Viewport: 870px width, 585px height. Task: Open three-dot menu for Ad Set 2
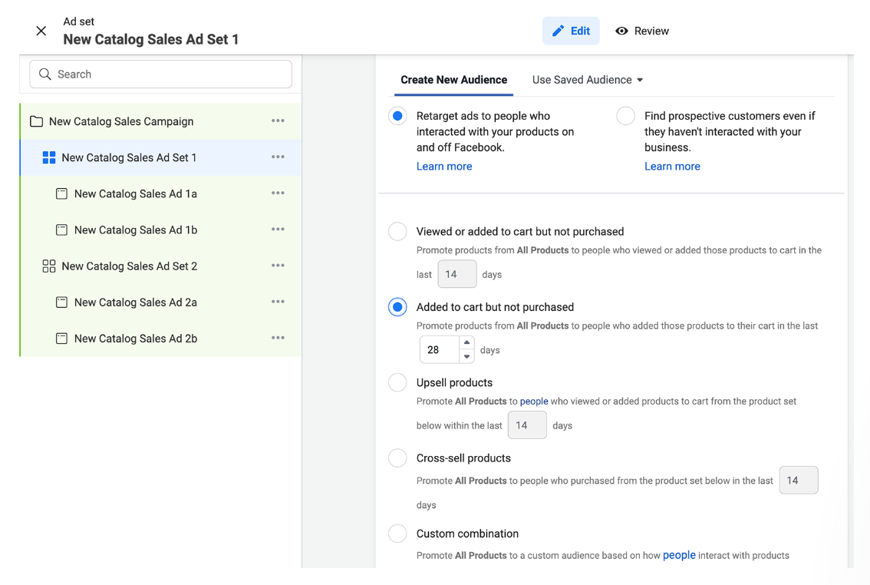tap(278, 266)
